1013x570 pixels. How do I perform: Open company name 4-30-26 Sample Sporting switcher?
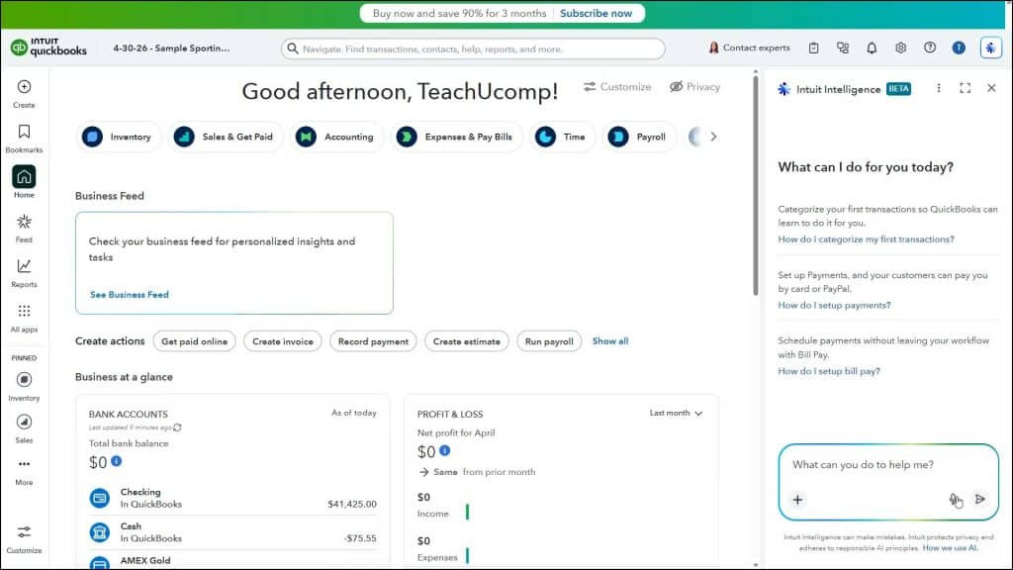coord(171,48)
